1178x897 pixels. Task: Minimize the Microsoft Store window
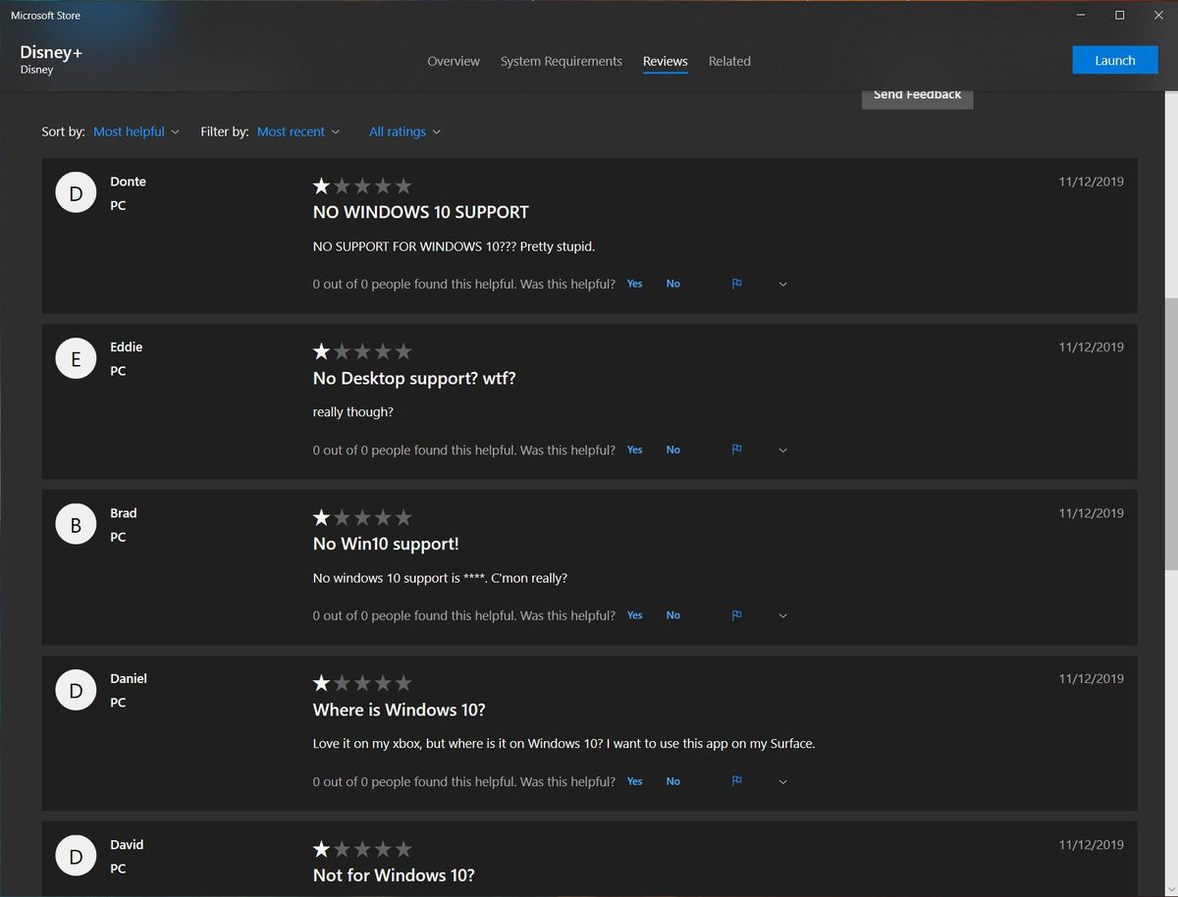pyautogui.click(x=1080, y=15)
